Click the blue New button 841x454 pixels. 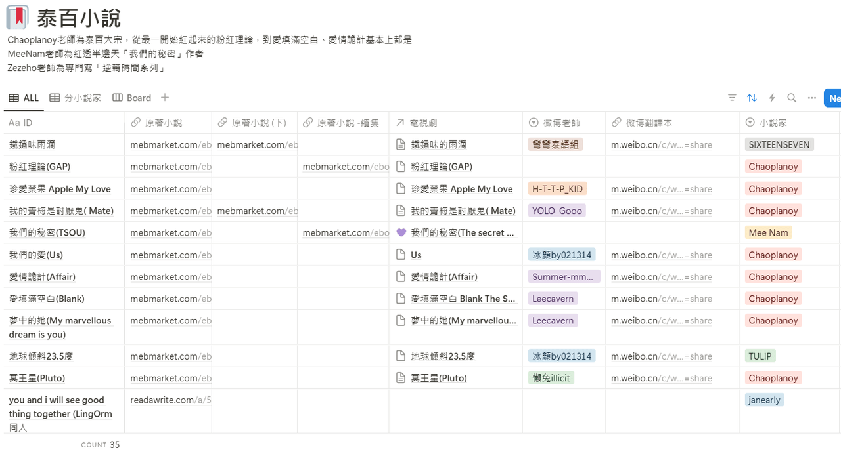832,98
